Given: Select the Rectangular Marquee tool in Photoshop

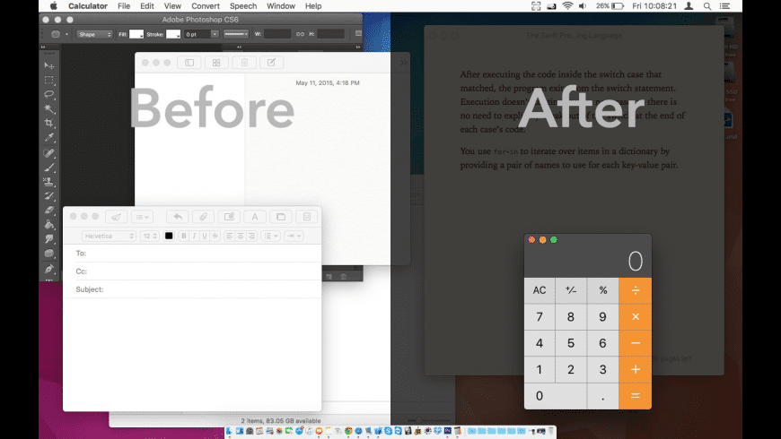Looking at the screenshot, I should [48, 80].
